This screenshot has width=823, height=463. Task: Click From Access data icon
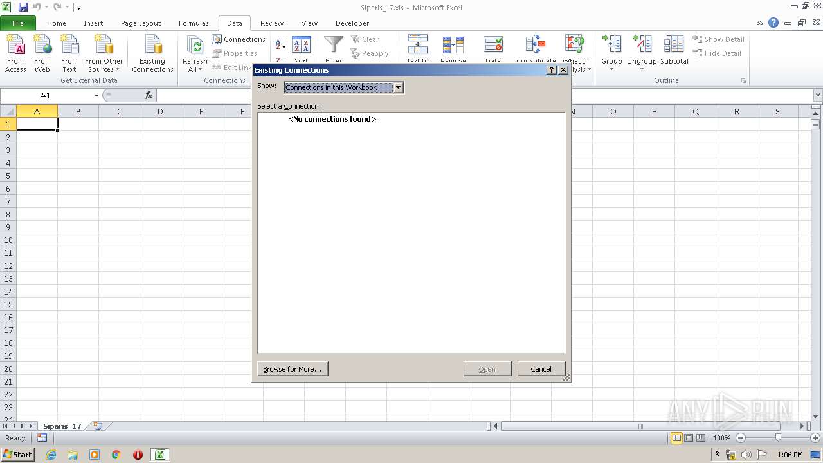tap(15, 54)
